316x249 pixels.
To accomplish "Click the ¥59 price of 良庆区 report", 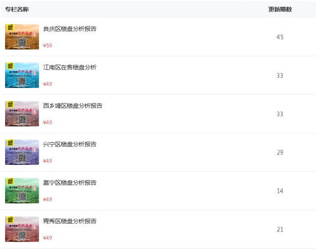I will (x=47, y=46).
